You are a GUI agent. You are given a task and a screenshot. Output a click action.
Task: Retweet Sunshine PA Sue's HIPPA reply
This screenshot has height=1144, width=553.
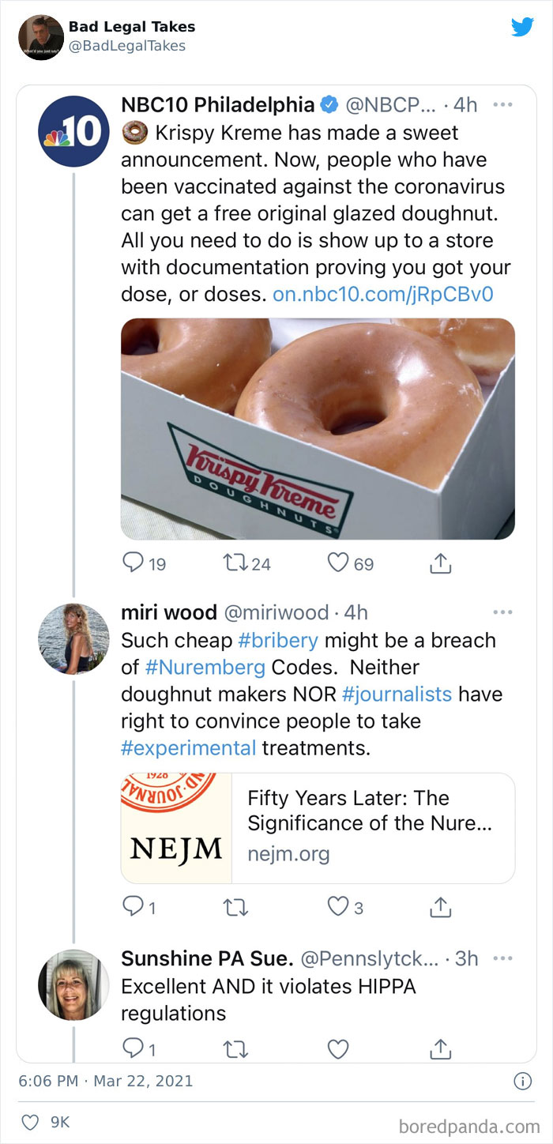(235, 1046)
